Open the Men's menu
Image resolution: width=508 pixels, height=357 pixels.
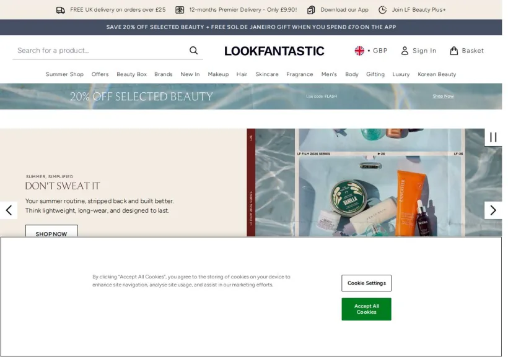[329, 74]
